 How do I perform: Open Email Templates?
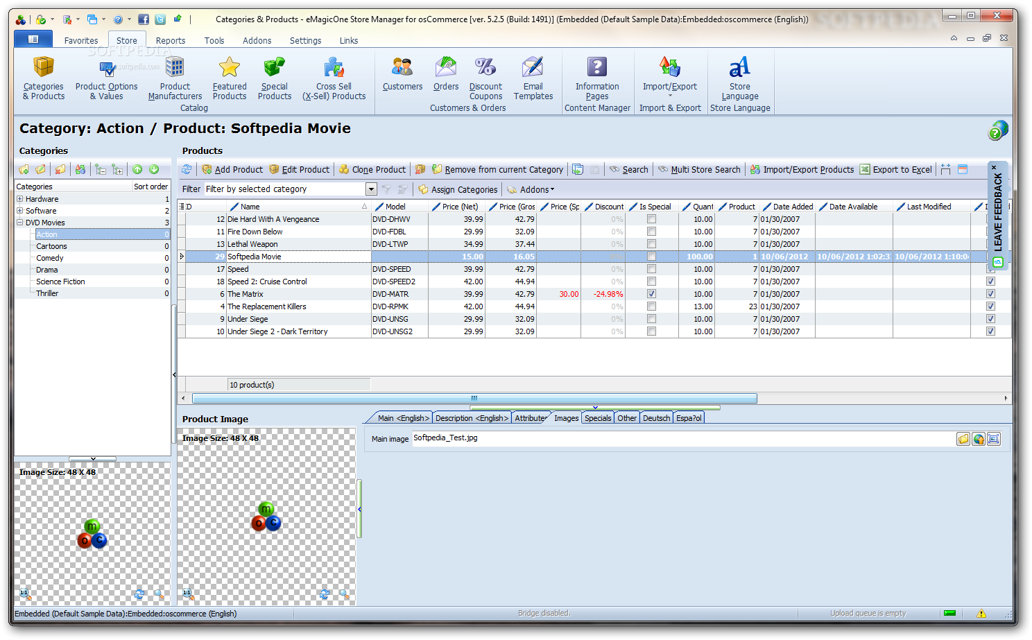[x=533, y=78]
